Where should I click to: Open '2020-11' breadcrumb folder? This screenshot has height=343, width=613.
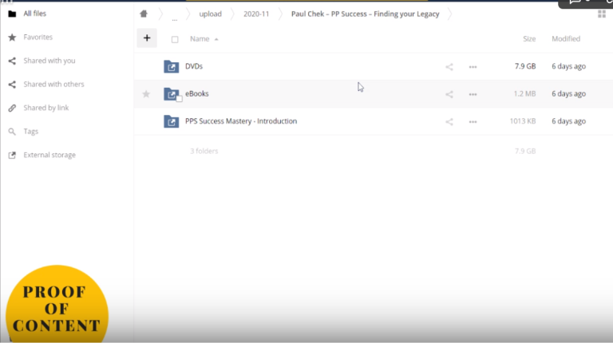[256, 14]
